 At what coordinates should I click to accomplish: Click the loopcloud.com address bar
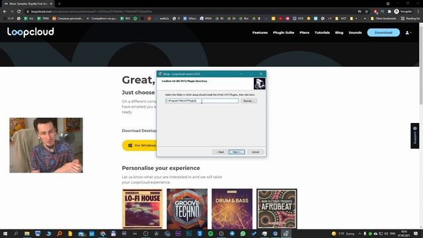pyautogui.click(x=189, y=11)
